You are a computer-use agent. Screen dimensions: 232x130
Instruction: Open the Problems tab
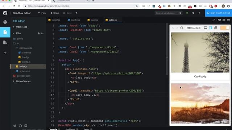coord(72,129)
